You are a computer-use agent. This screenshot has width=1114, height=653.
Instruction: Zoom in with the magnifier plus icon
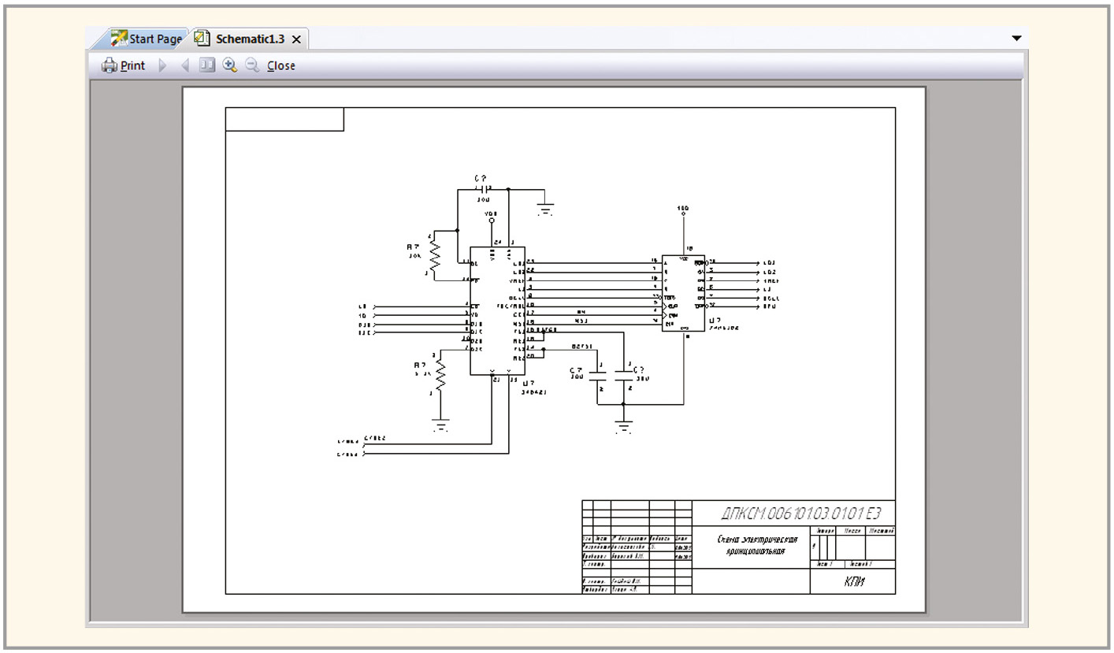229,66
